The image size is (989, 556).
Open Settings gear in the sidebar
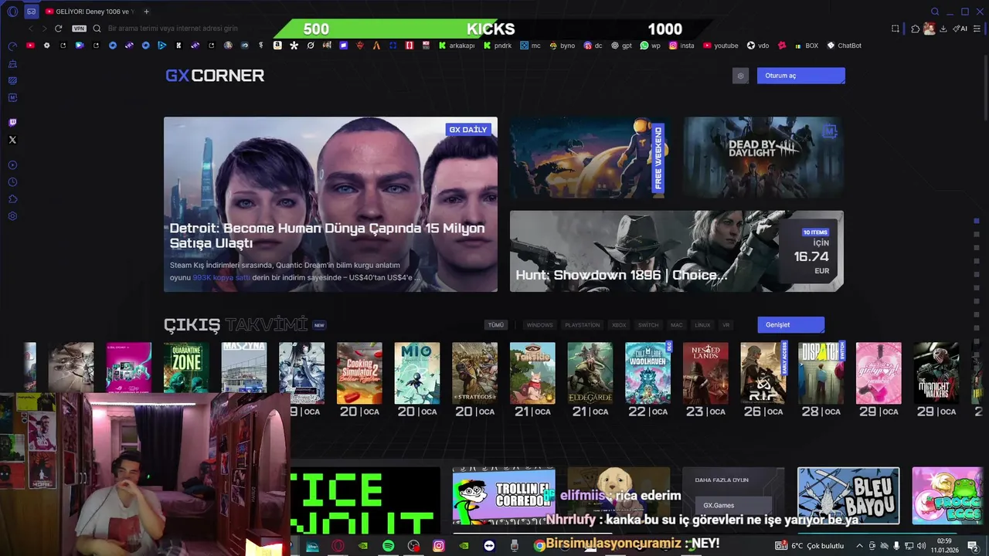12,216
